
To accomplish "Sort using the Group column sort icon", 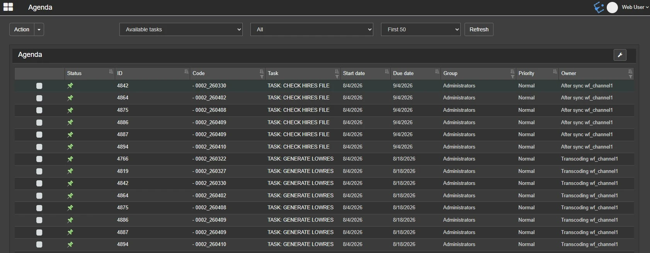I will [x=512, y=71].
